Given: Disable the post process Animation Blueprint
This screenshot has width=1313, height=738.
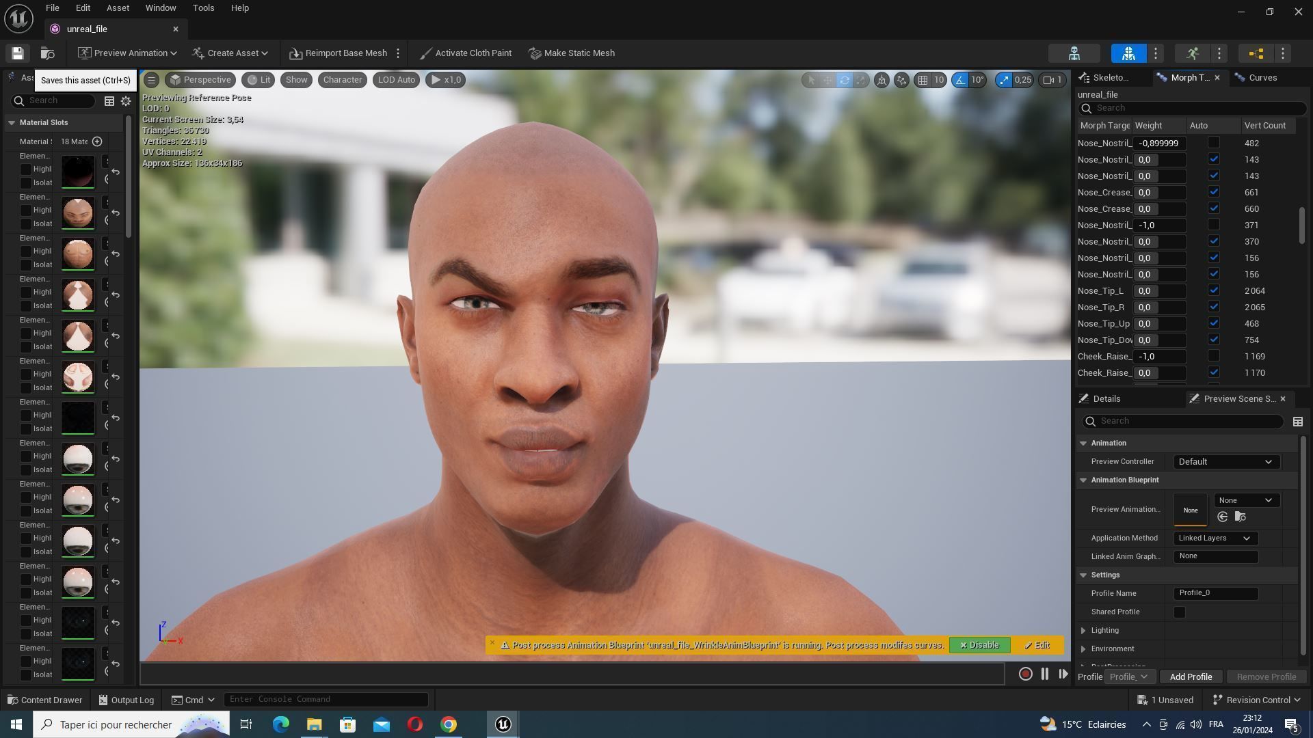Looking at the screenshot, I should tap(979, 645).
